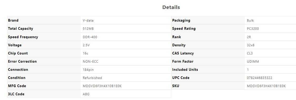Select the V-data brand value
Viewport: 296px width, 100px height.
click(x=88, y=21)
